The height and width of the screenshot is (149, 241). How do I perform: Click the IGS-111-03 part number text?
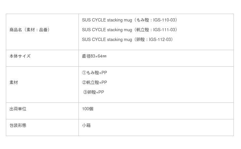coord(165,30)
